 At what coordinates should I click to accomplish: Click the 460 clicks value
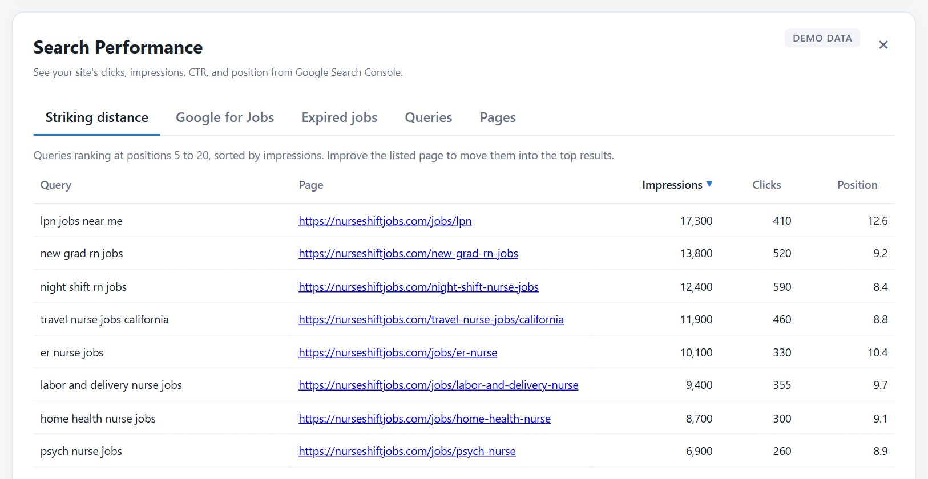coord(782,319)
